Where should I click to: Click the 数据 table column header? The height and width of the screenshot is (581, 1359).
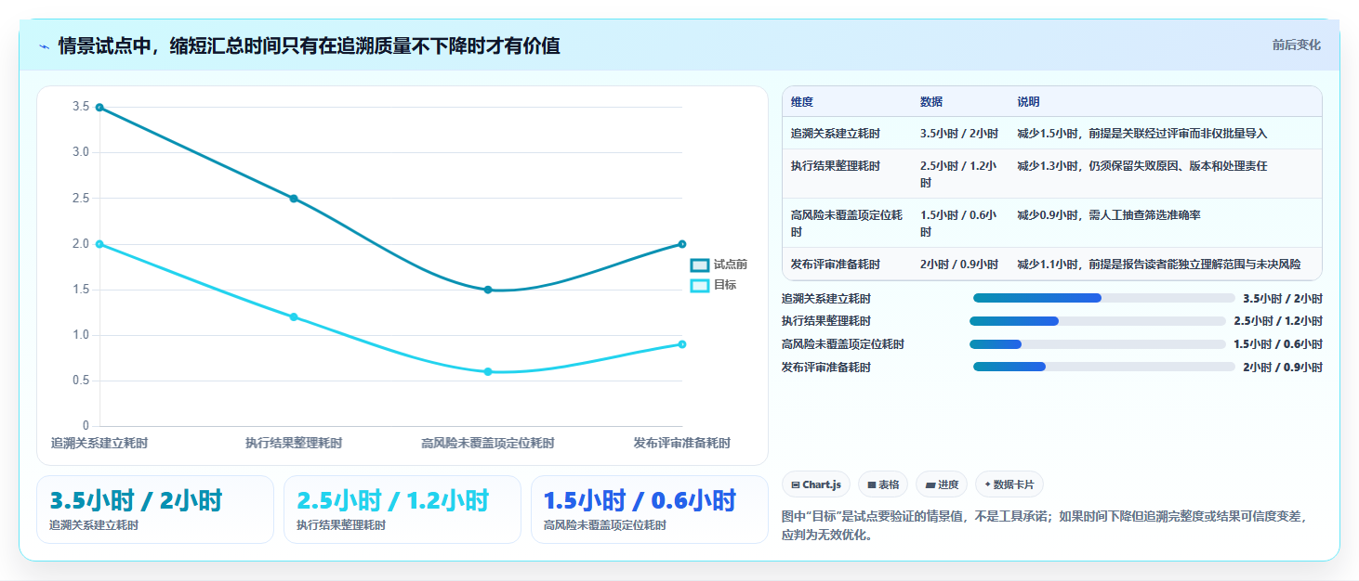tap(931, 102)
